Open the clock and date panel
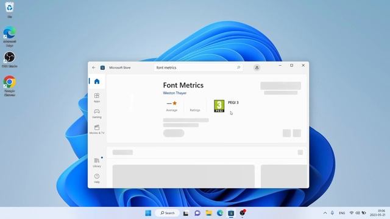The width and height of the screenshot is (390, 219). [378, 213]
